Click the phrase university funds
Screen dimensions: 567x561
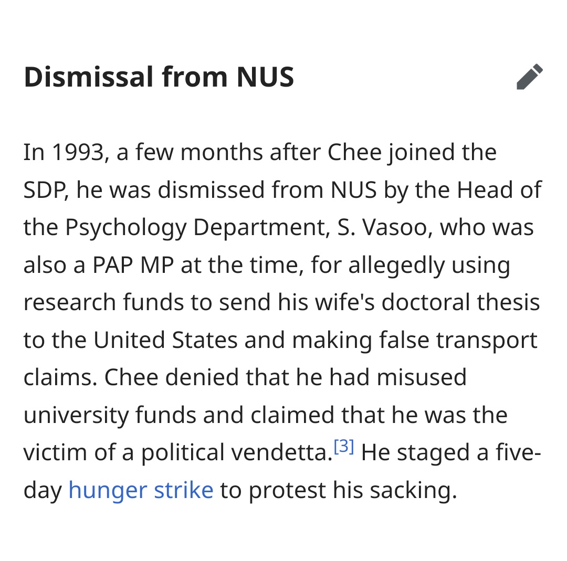click(110, 416)
